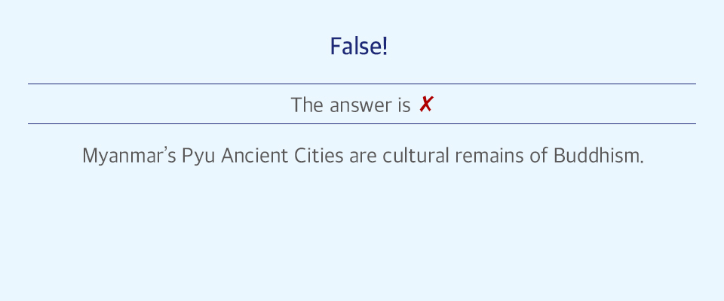The height and width of the screenshot is (301, 724).
Task: Click the red X mark icon
Action: (x=425, y=105)
